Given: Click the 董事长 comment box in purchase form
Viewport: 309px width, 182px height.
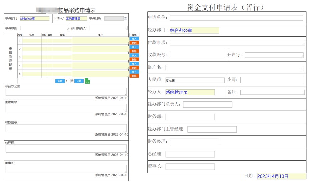Looking at the screenshot, I should 66,169.
